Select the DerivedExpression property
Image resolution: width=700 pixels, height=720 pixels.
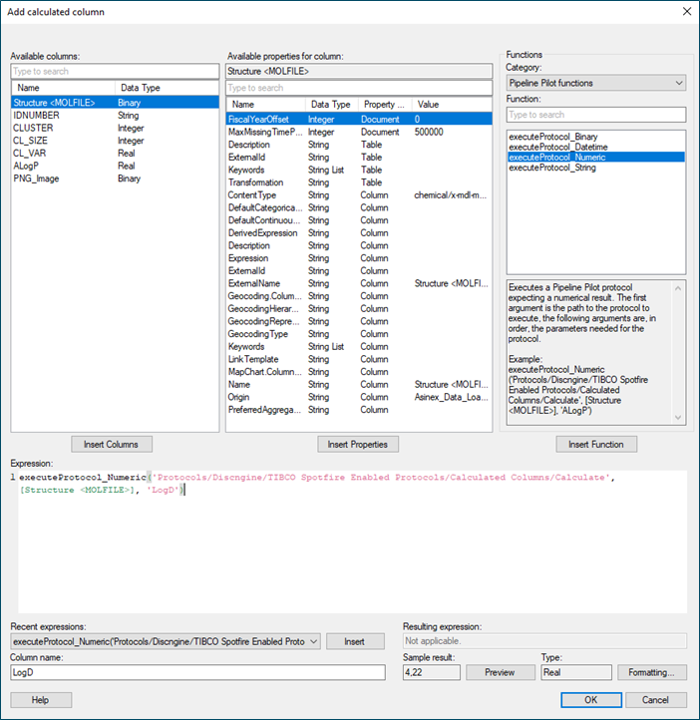pos(359,232)
